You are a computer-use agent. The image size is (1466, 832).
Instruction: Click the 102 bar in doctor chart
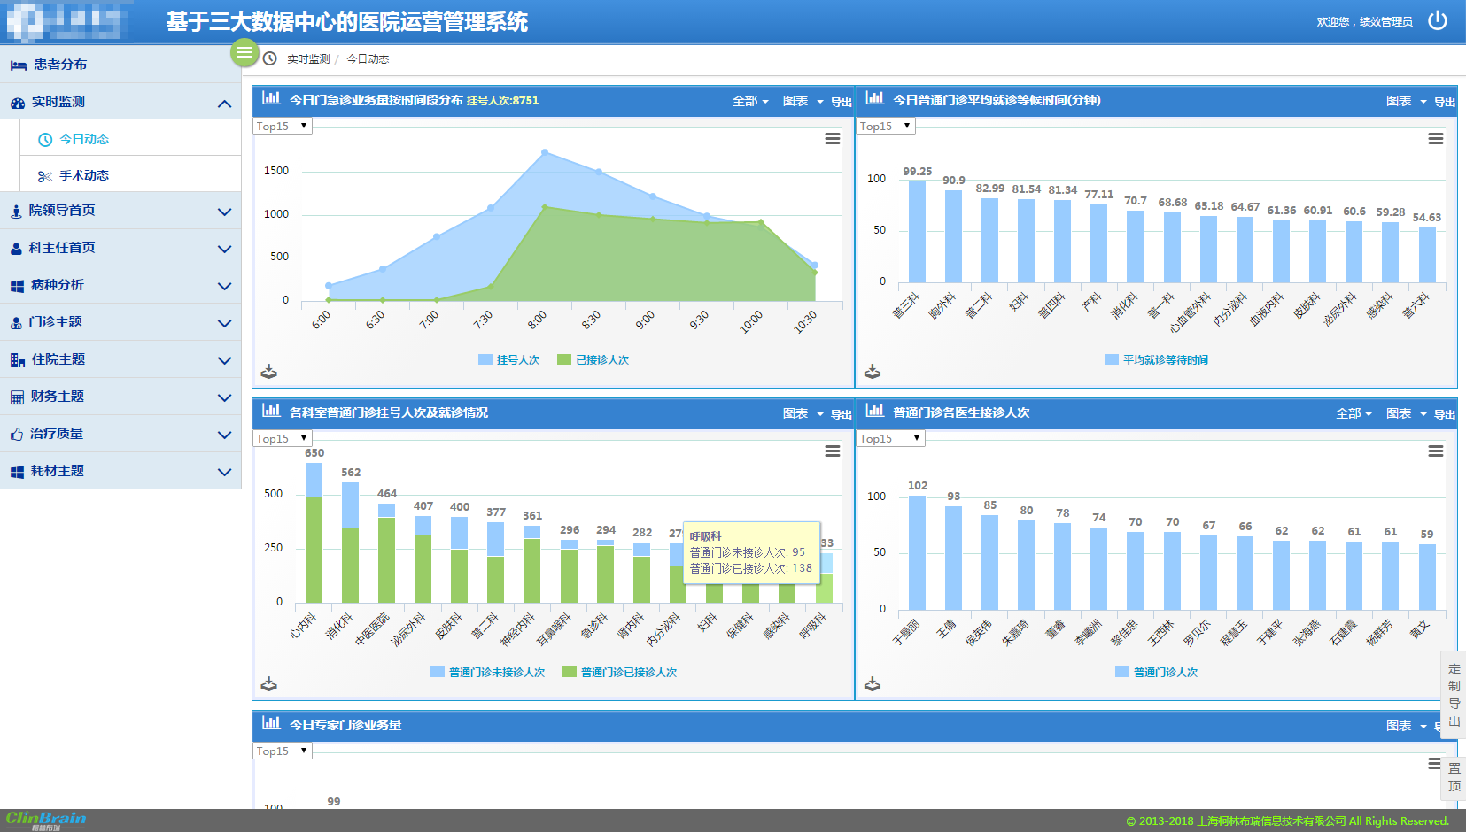[917, 552]
